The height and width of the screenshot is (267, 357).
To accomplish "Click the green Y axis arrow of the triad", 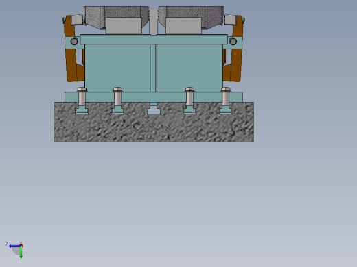I will pos(21,253).
